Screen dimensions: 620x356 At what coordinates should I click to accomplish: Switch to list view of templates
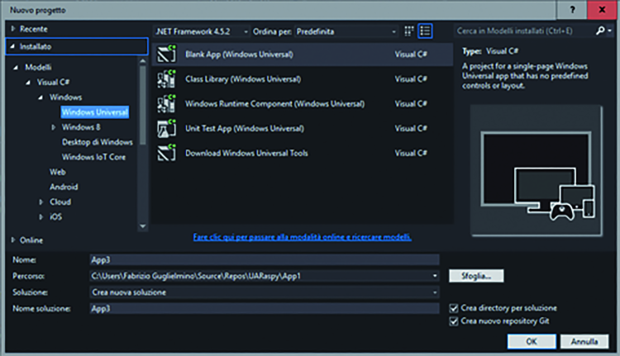click(x=425, y=31)
